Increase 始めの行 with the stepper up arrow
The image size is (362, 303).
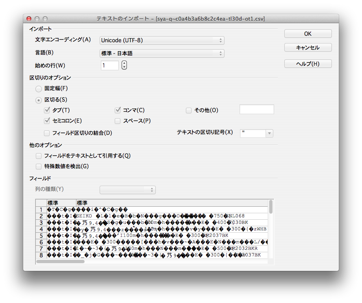pos(124,63)
